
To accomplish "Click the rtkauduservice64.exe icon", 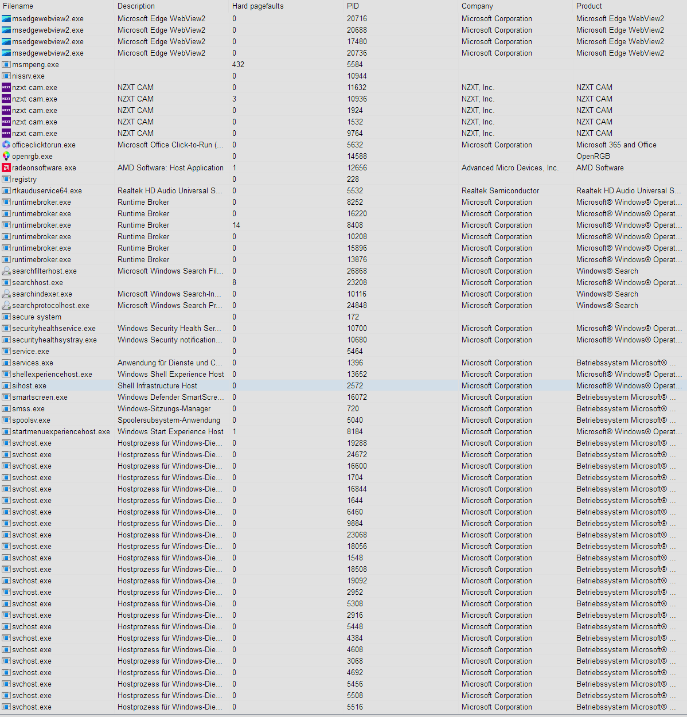I will [6, 190].
